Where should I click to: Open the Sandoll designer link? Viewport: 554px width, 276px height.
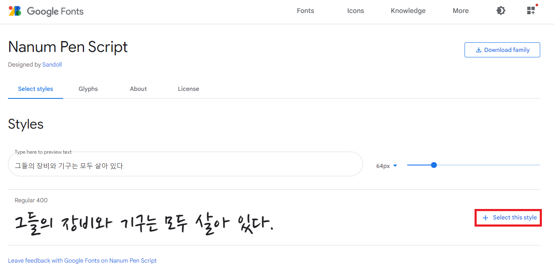click(52, 64)
